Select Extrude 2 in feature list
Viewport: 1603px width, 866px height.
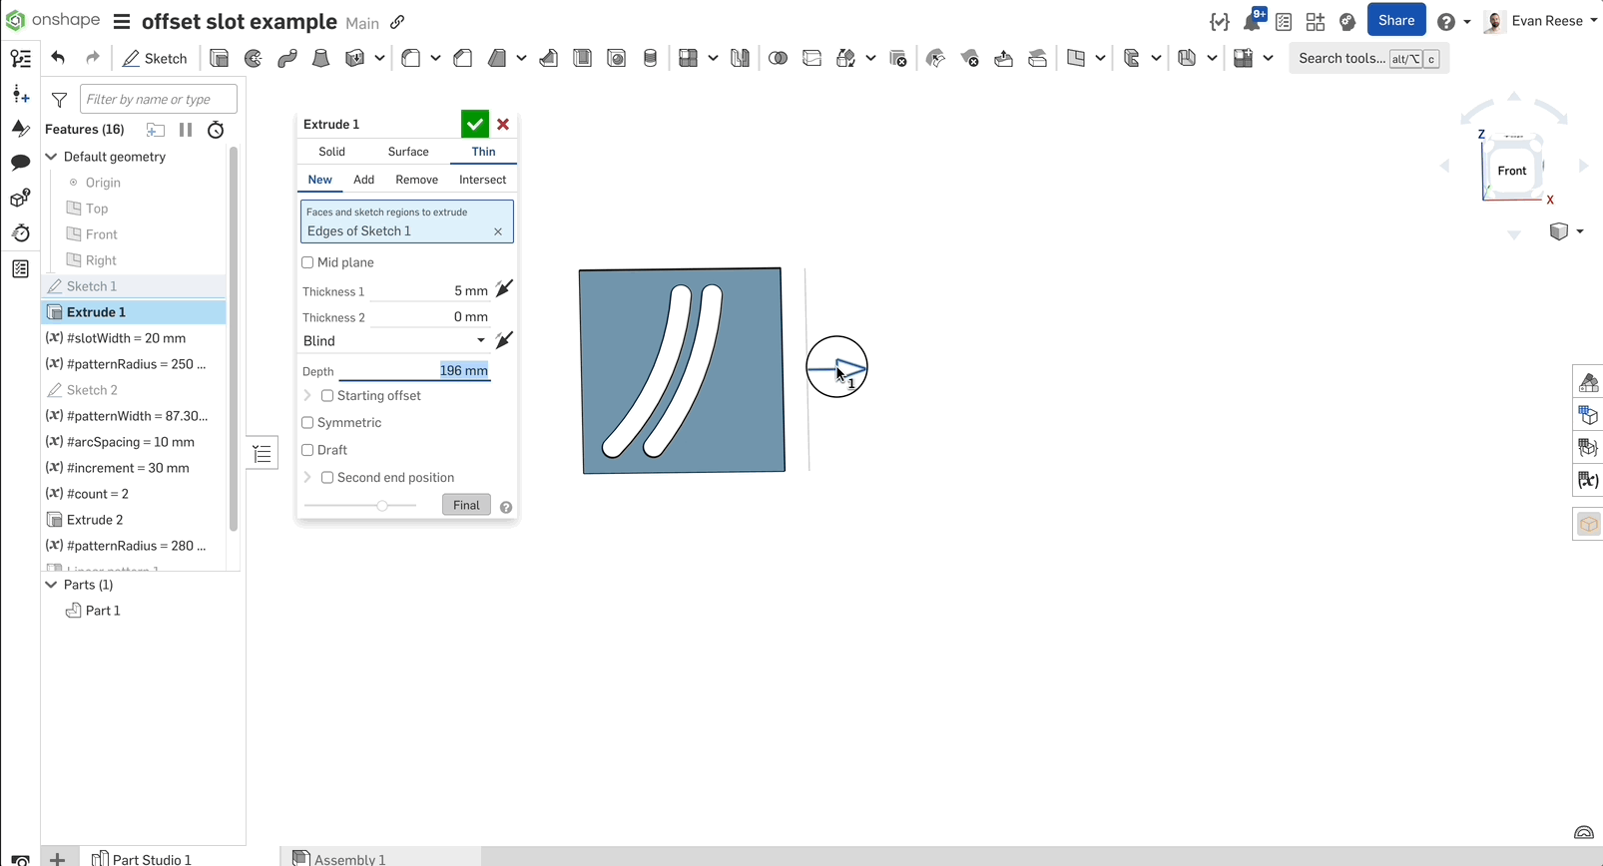[x=95, y=520]
